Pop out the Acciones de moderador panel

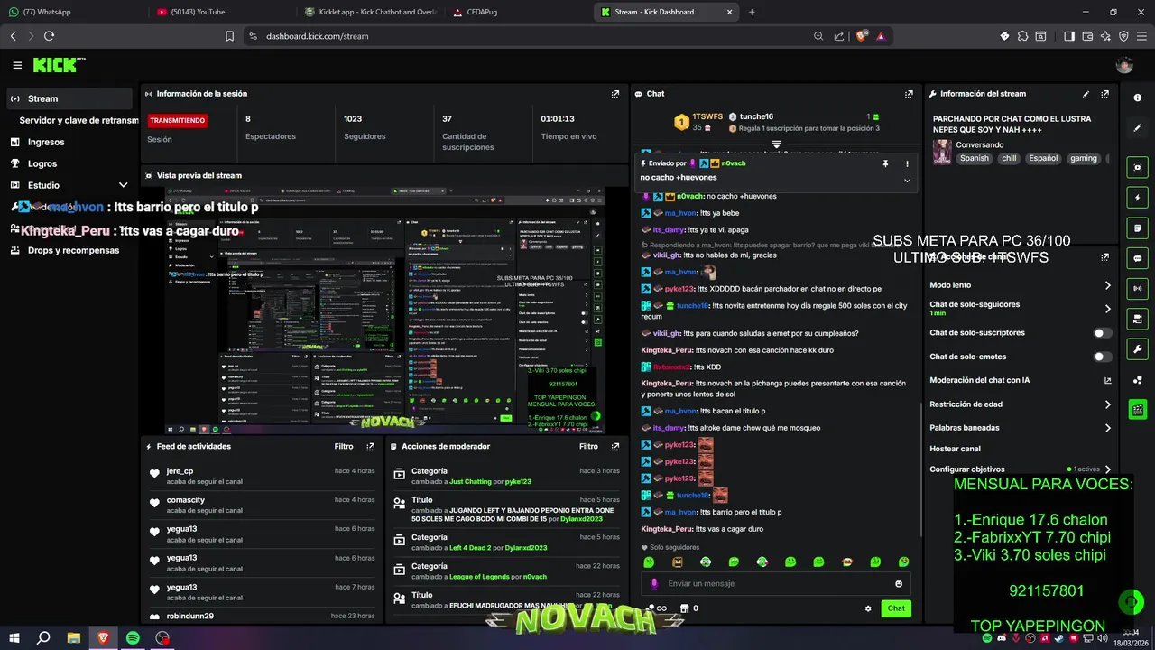[x=615, y=446]
